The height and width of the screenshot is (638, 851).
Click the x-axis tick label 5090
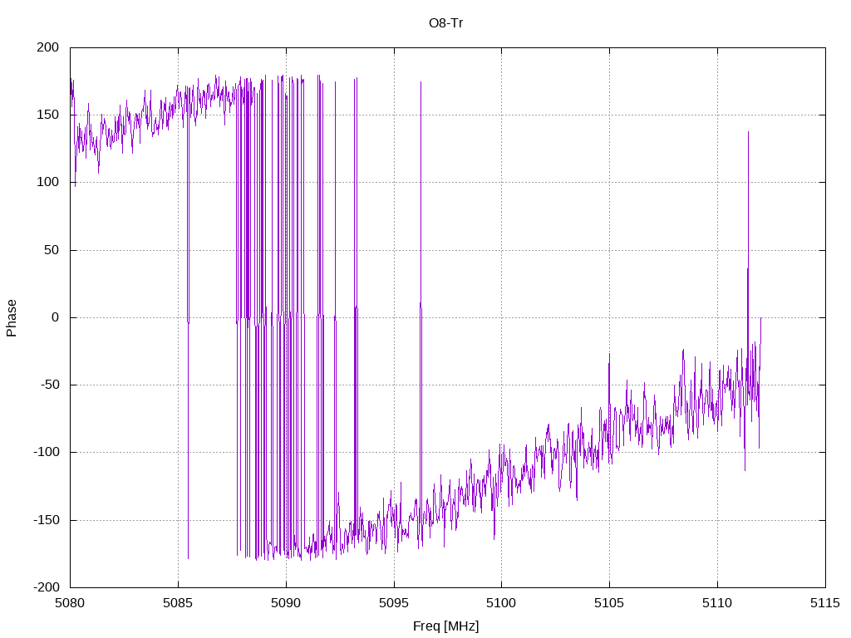tap(286, 603)
